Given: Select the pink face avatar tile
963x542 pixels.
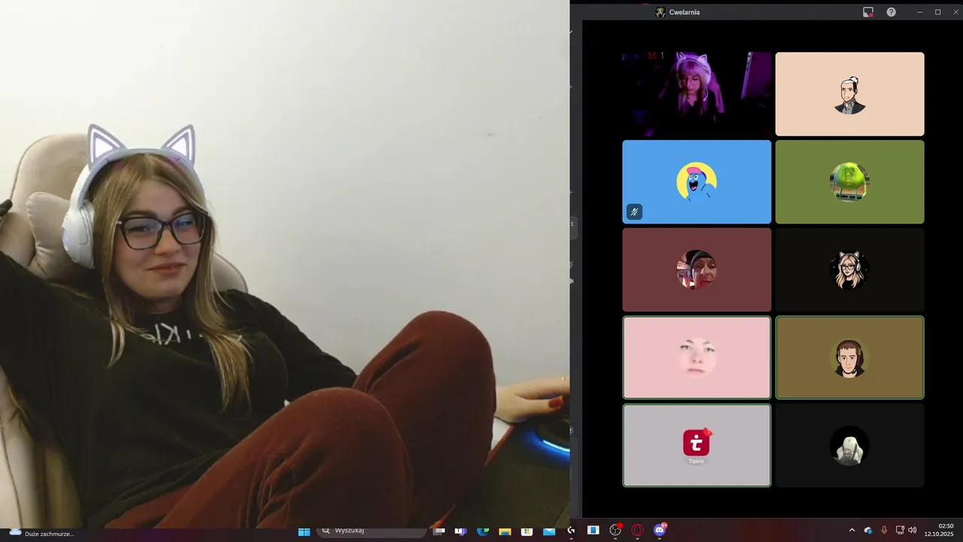Looking at the screenshot, I should [x=697, y=358].
